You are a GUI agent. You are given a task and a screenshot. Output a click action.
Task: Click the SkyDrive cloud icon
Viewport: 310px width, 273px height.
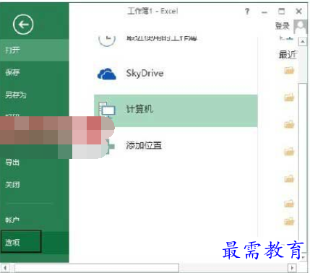107,74
